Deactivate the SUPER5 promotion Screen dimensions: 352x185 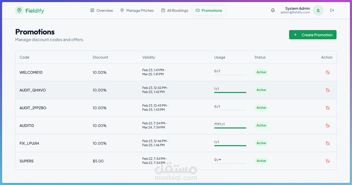[x=328, y=161]
